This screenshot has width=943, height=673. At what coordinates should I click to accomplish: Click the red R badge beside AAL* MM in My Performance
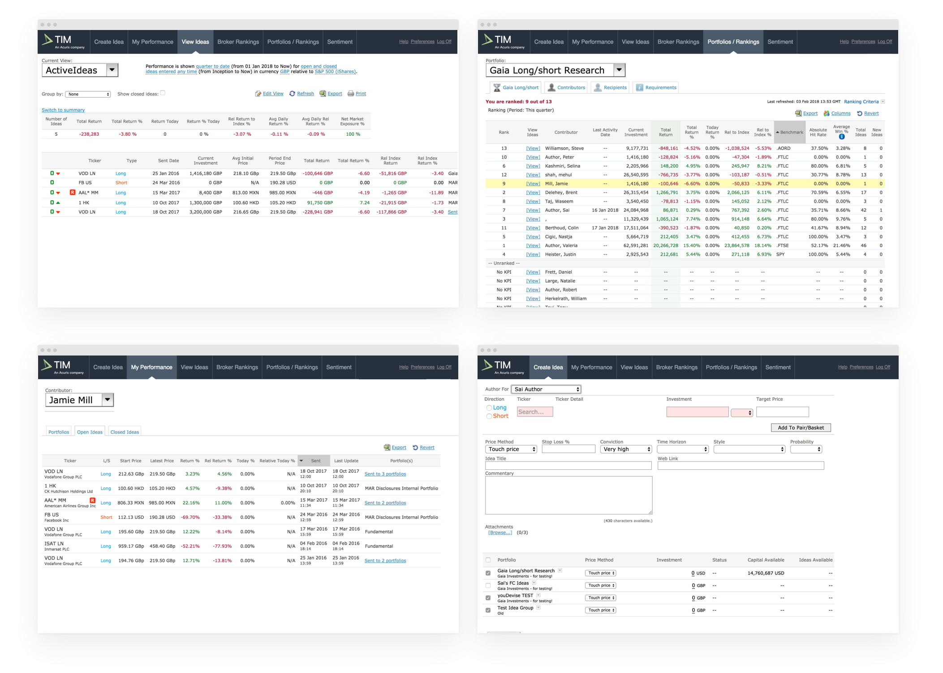pyautogui.click(x=93, y=500)
